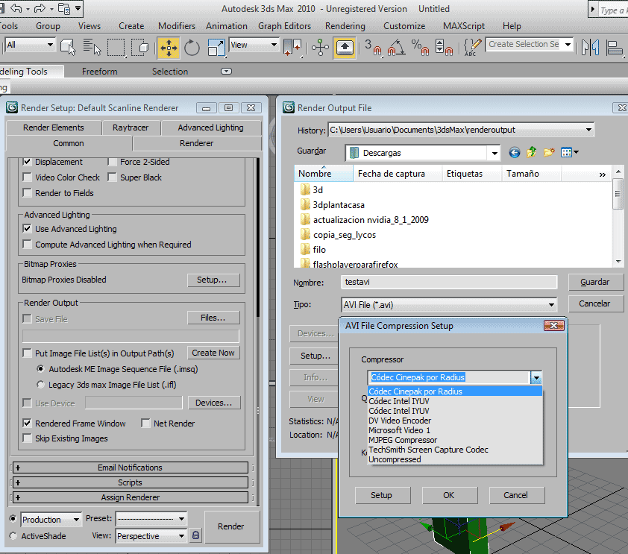
Task: Switch to Raytracer tab
Action: click(x=131, y=128)
